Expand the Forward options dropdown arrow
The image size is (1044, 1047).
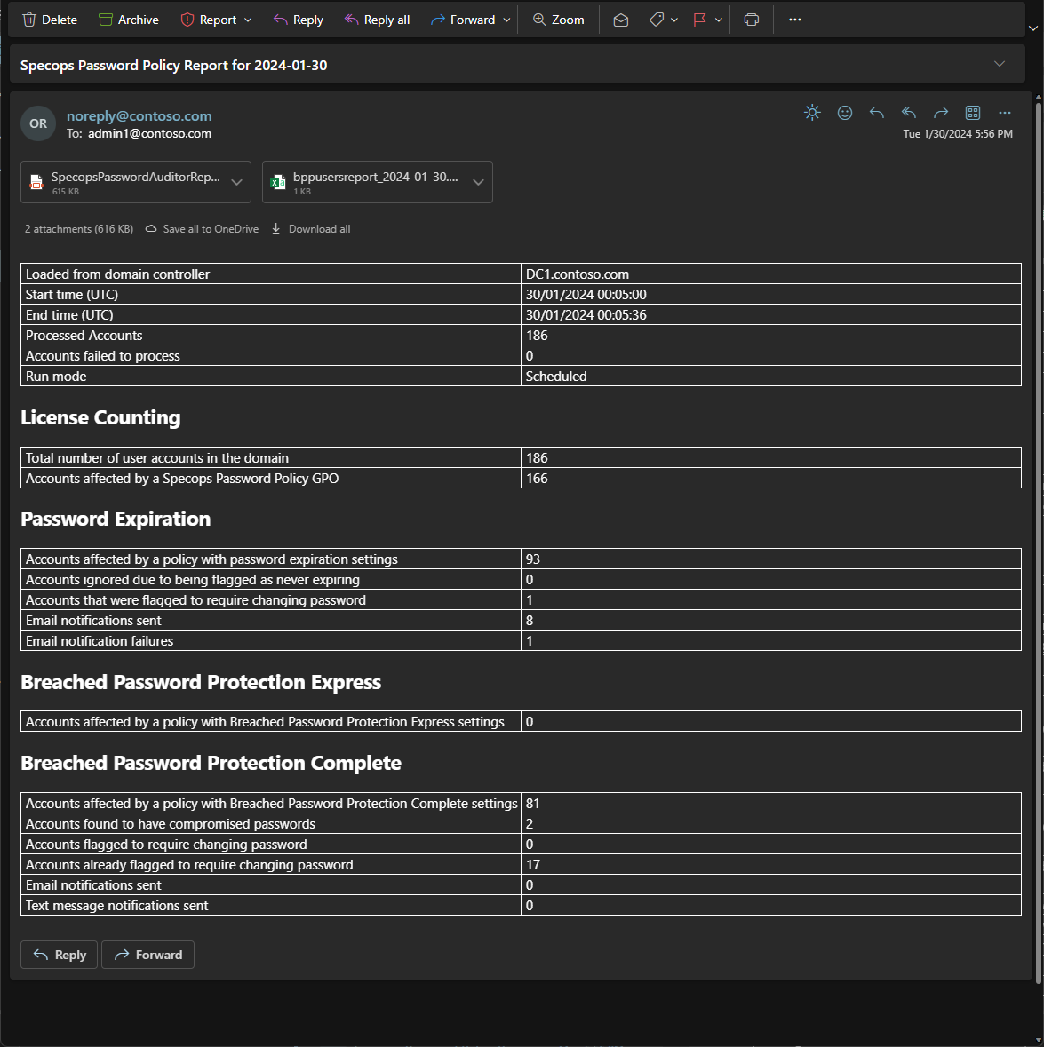506,20
